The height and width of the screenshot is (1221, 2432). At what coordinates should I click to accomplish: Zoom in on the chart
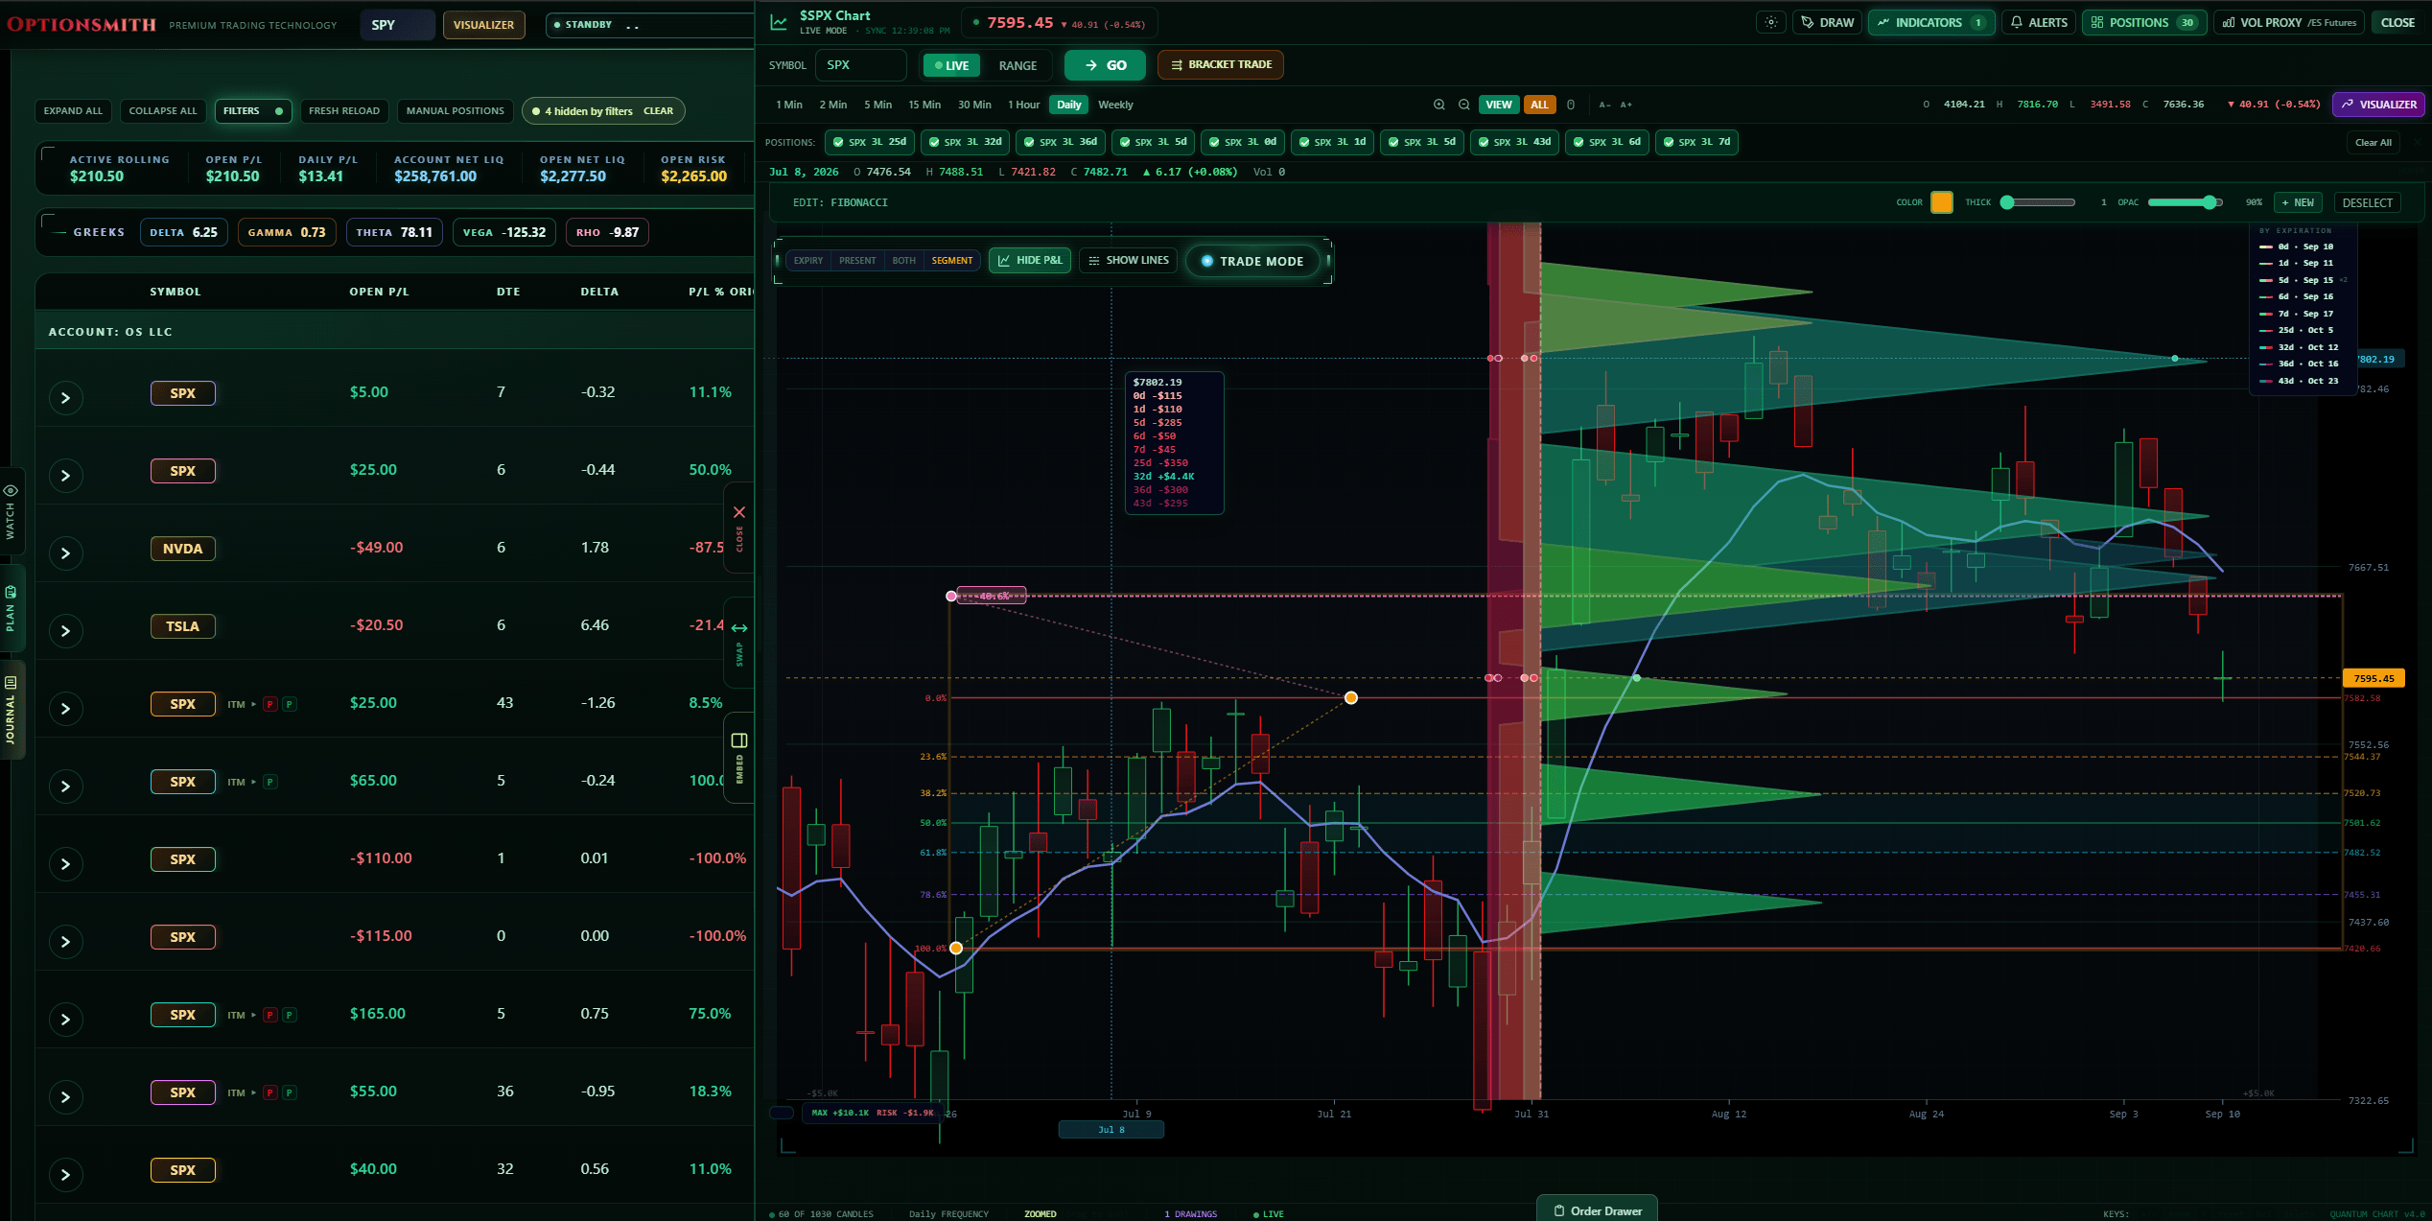(x=1438, y=105)
